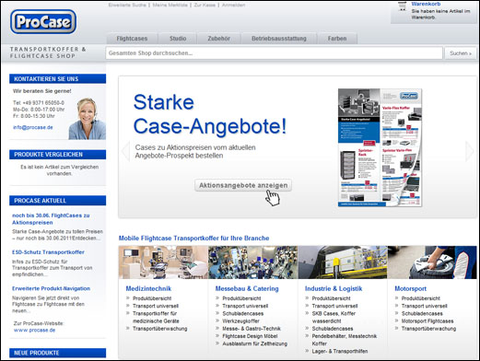Open FlightCases zu Aktionspreisen news link
The image size is (480, 361).
(51, 219)
